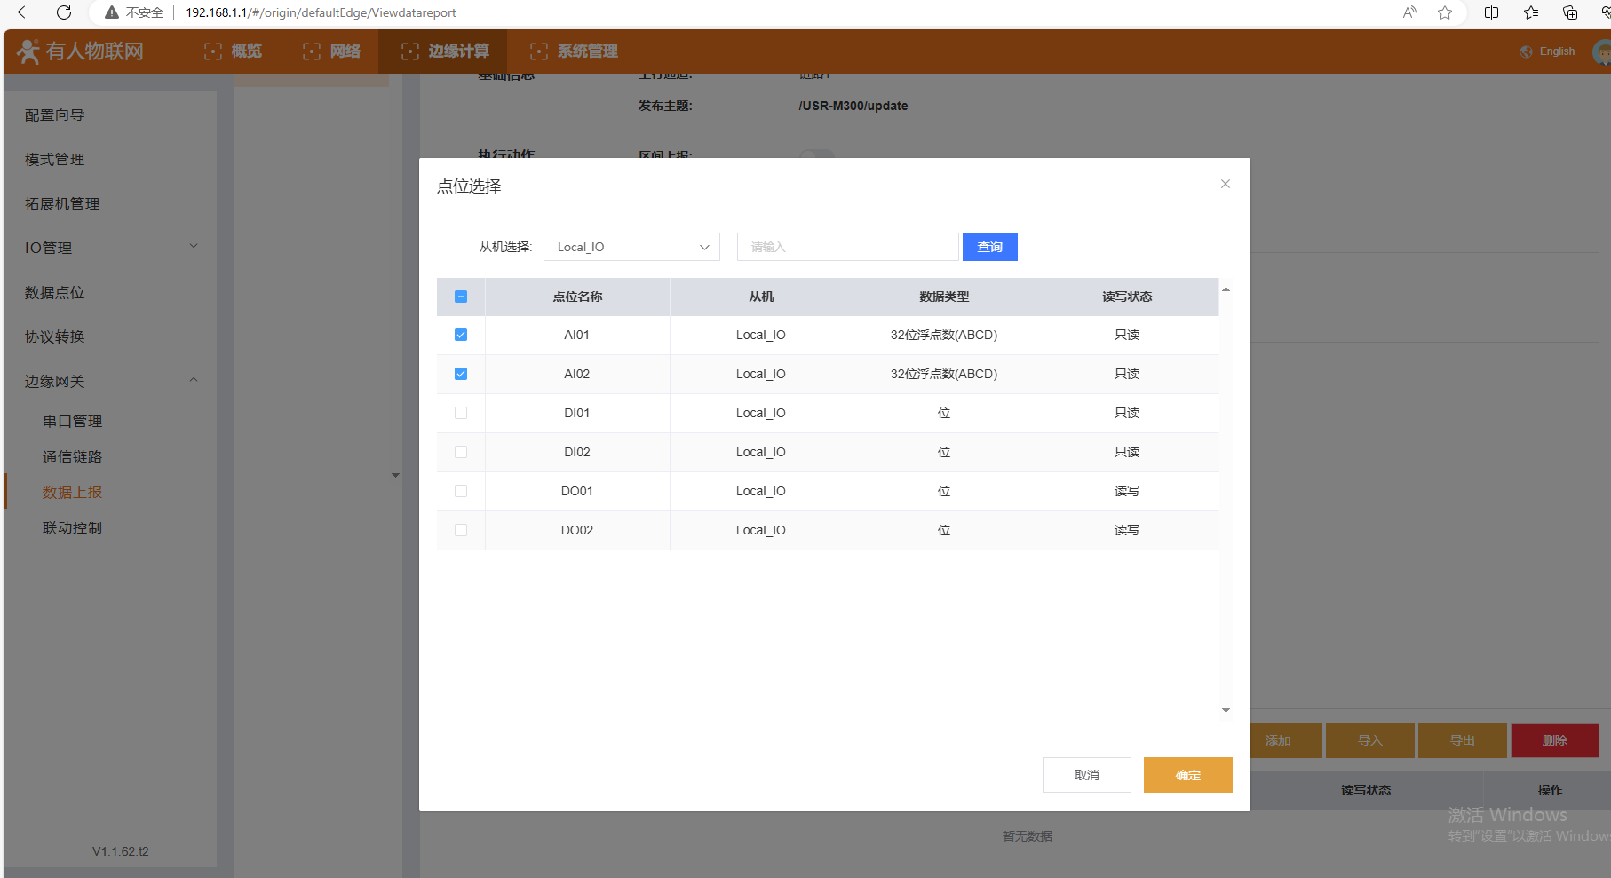
Task: Close the 点位选择 dialog with X
Action: tap(1225, 184)
